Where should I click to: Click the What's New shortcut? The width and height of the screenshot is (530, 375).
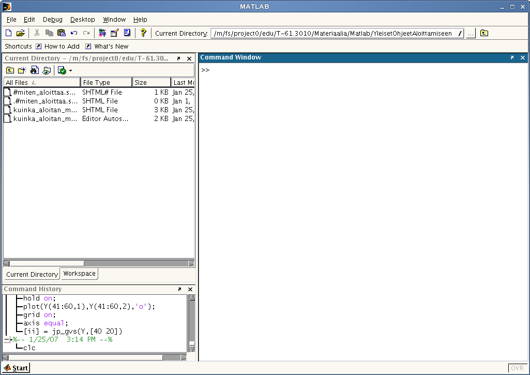(107, 47)
